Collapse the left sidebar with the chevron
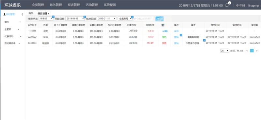 pyautogui.click(x=22, y=14)
